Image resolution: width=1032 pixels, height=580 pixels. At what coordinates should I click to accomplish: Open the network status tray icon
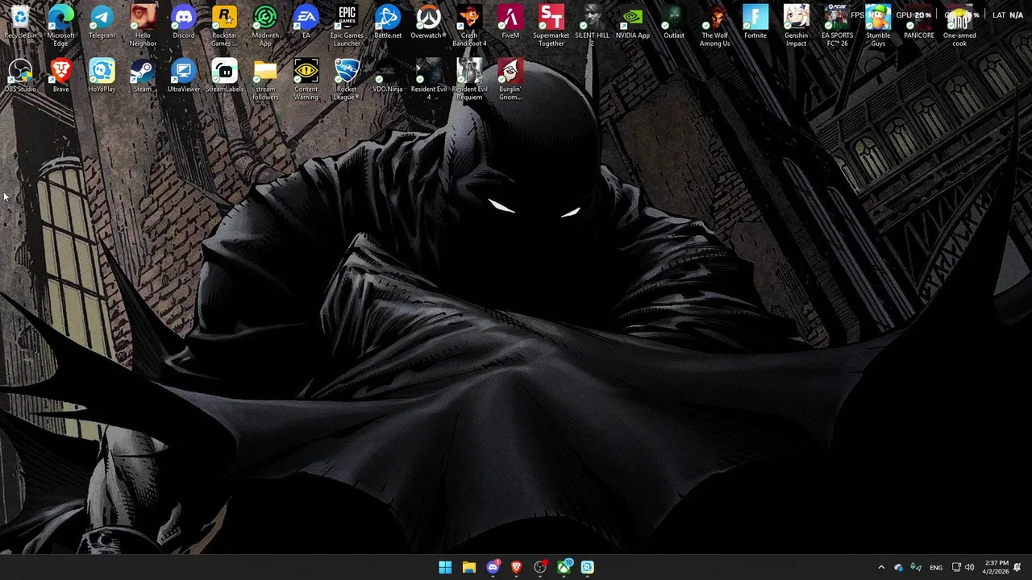957,567
